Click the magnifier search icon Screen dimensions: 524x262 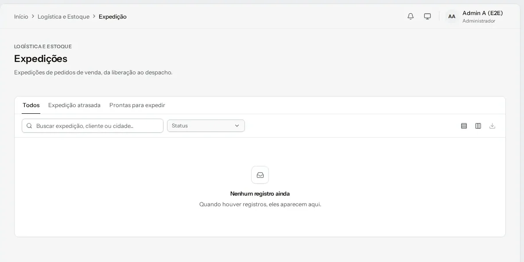pos(29,126)
